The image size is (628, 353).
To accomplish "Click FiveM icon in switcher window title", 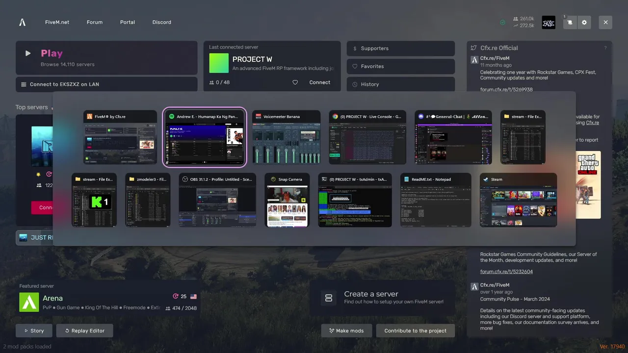I will tap(89, 117).
